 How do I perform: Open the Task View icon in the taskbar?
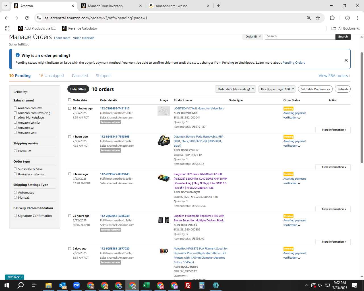34,285
